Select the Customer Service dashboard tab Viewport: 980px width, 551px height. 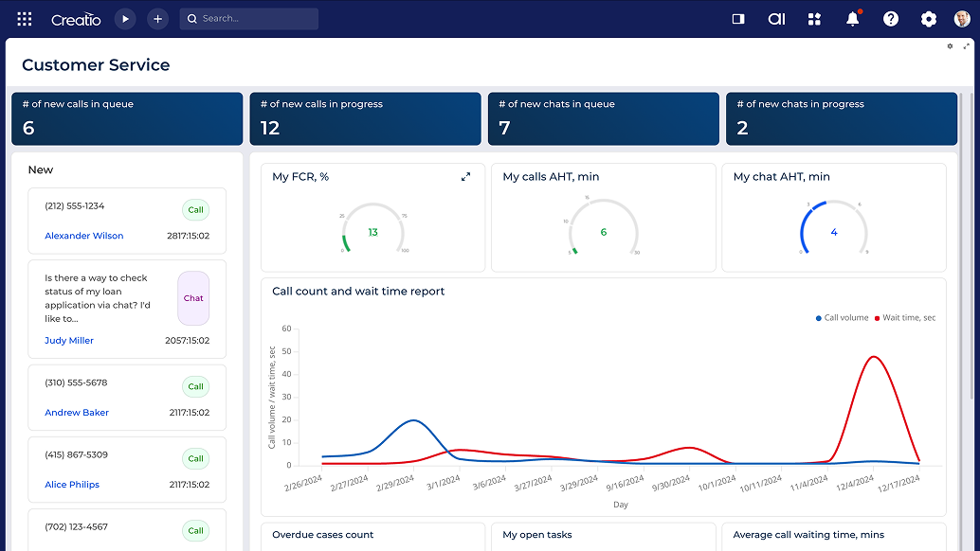point(96,64)
